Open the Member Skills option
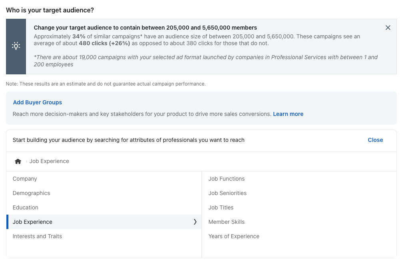Viewport: 404px width, 263px height. coord(227,222)
